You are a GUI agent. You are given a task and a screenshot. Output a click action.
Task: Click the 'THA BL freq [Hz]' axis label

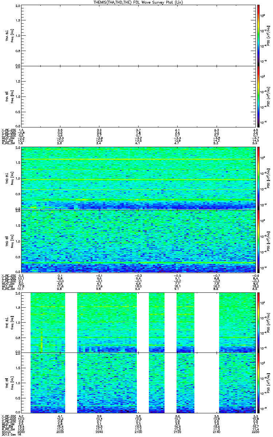tap(10, 35)
